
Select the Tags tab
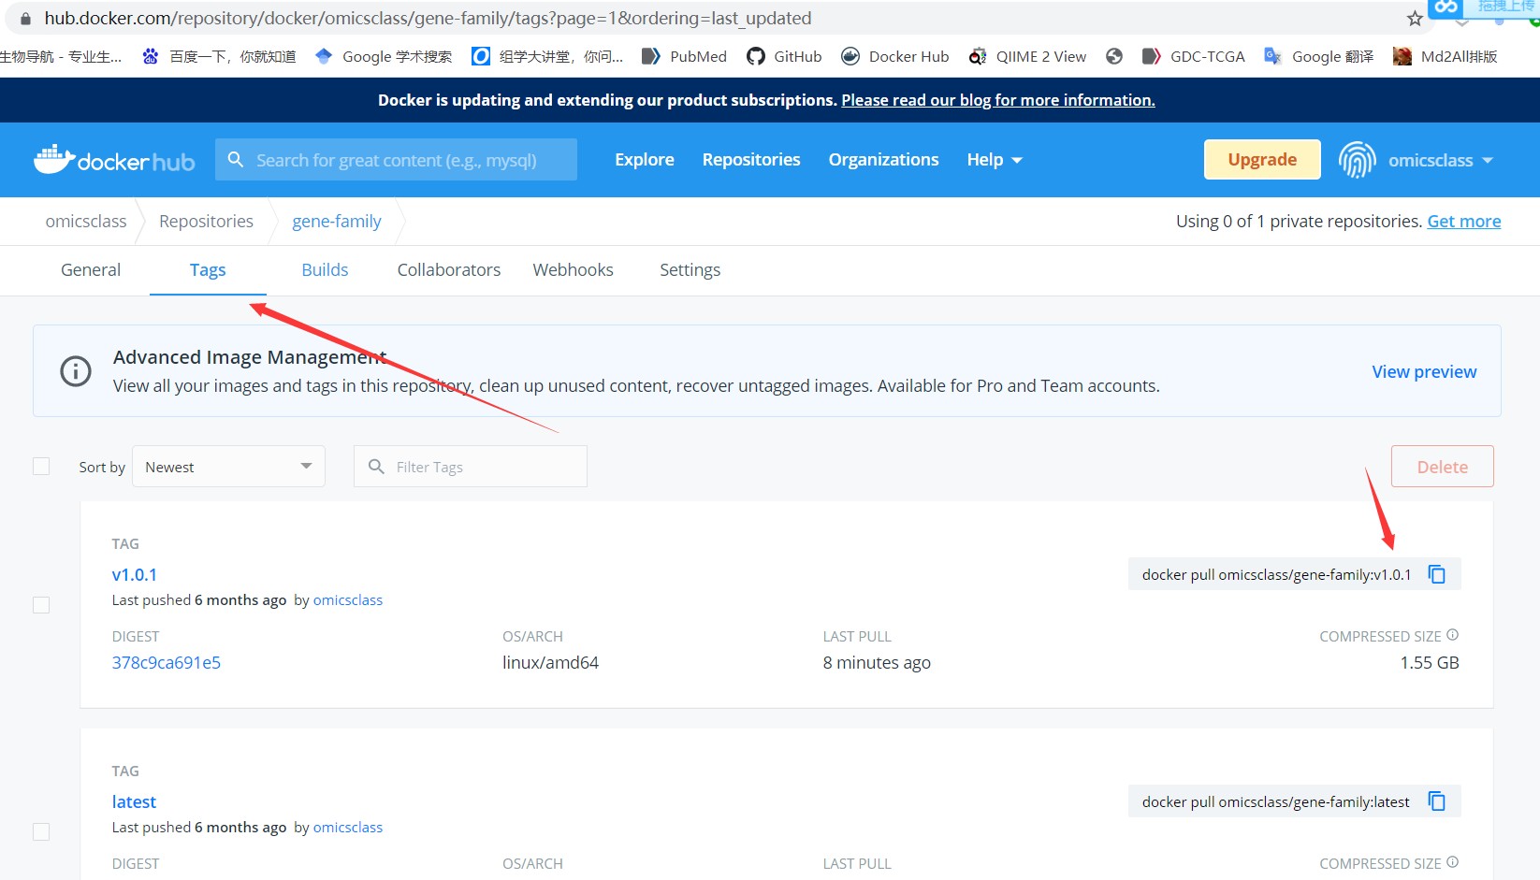(x=208, y=269)
